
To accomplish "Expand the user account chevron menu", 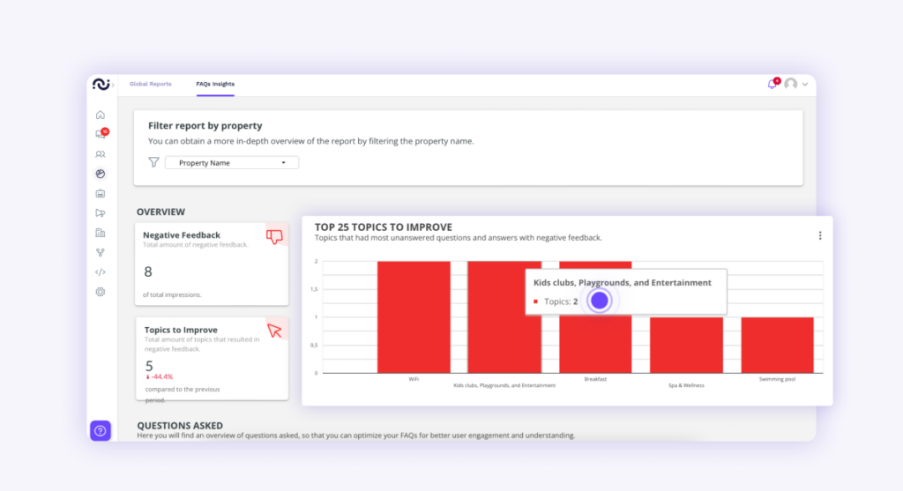I will coord(805,85).
